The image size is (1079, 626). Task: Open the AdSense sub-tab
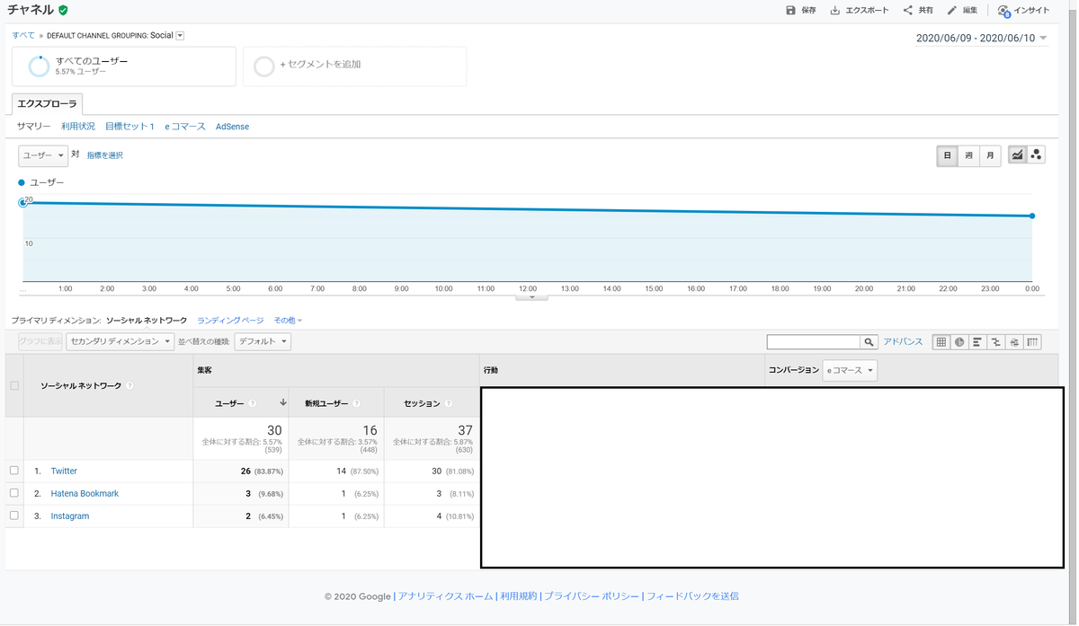click(x=232, y=127)
